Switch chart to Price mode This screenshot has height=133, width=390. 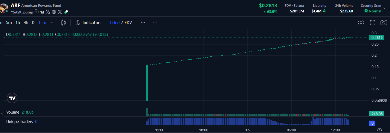tap(115, 23)
